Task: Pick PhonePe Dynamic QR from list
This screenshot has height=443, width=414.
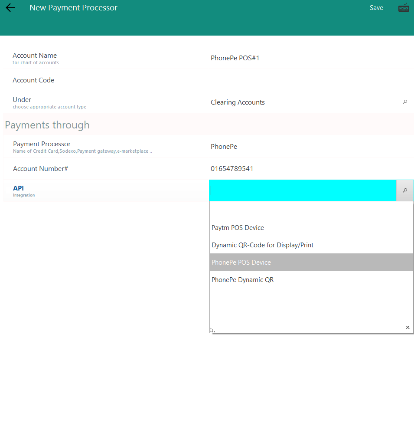Action: coord(242,280)
